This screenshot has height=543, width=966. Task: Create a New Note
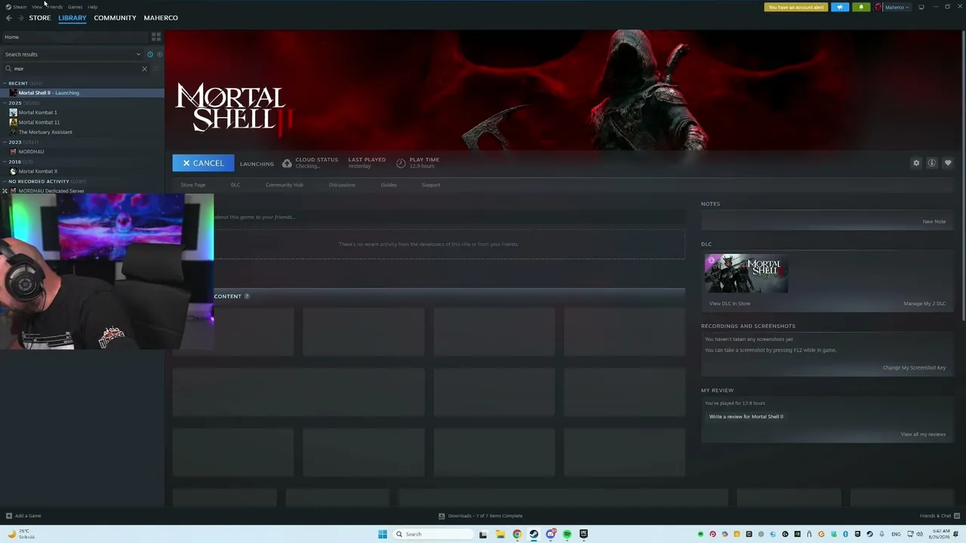934,222
